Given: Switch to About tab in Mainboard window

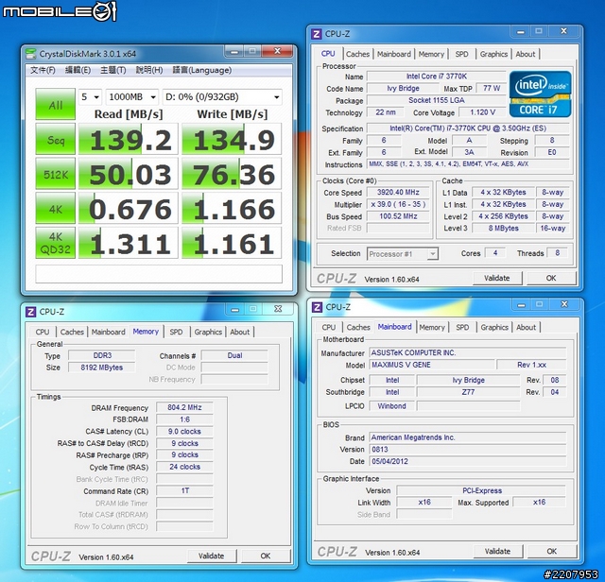Looking at the screenshot, I should tap(526, 327).
